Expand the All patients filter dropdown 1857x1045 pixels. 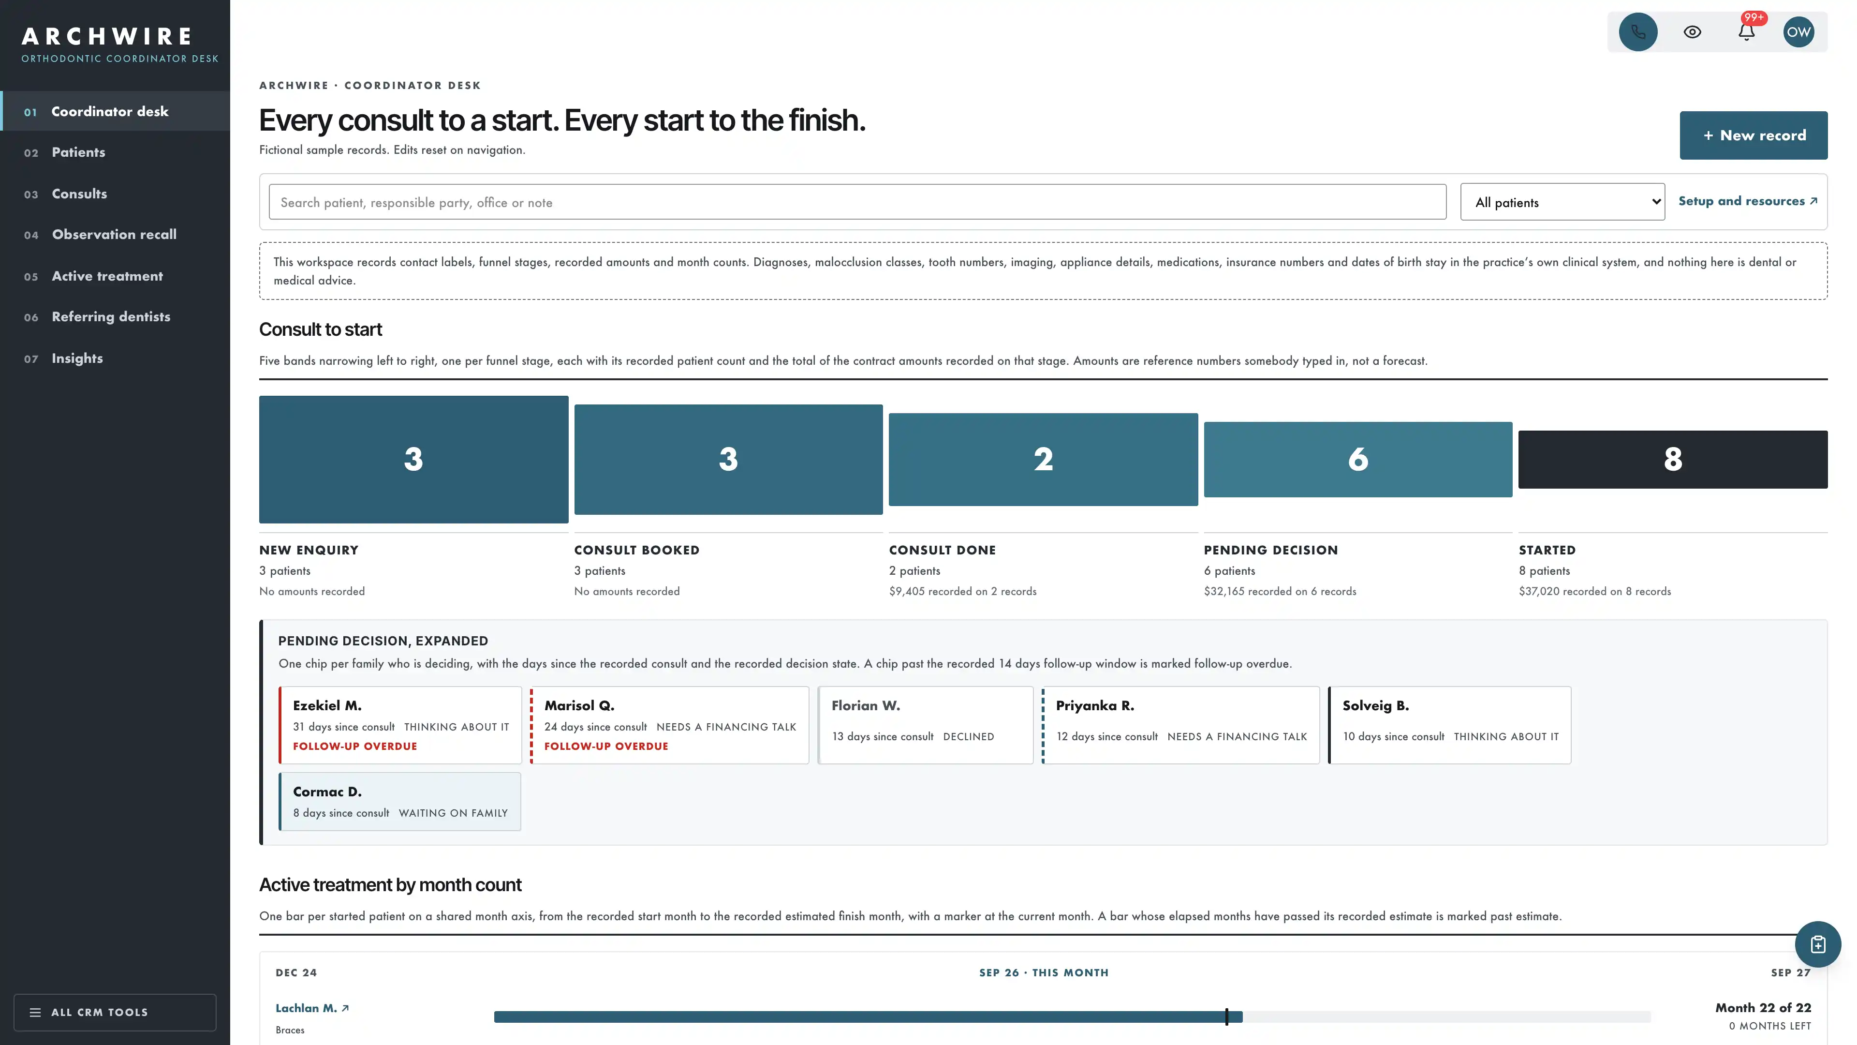(x=1562, y=202)
